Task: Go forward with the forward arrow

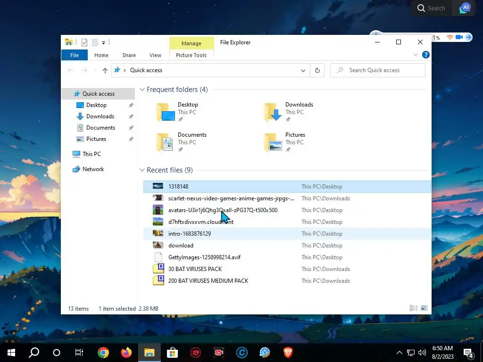Action: [x=84, y=71]
